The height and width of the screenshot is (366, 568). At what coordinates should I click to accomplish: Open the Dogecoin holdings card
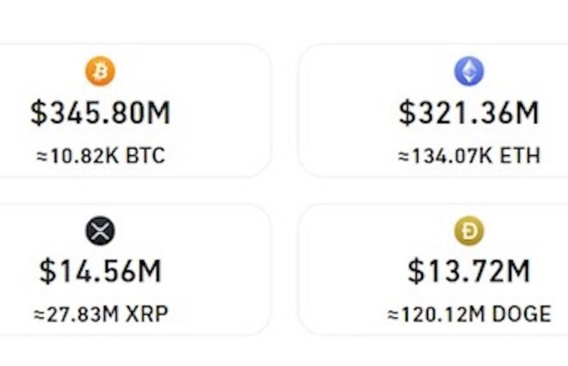pos(433,269)
